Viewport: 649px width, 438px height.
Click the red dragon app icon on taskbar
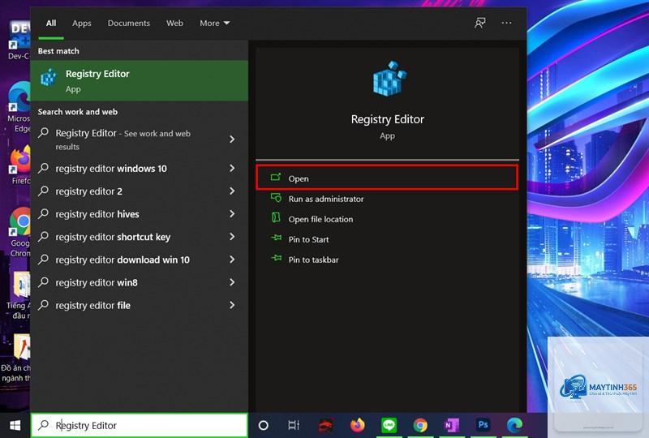tap(326, 425)
